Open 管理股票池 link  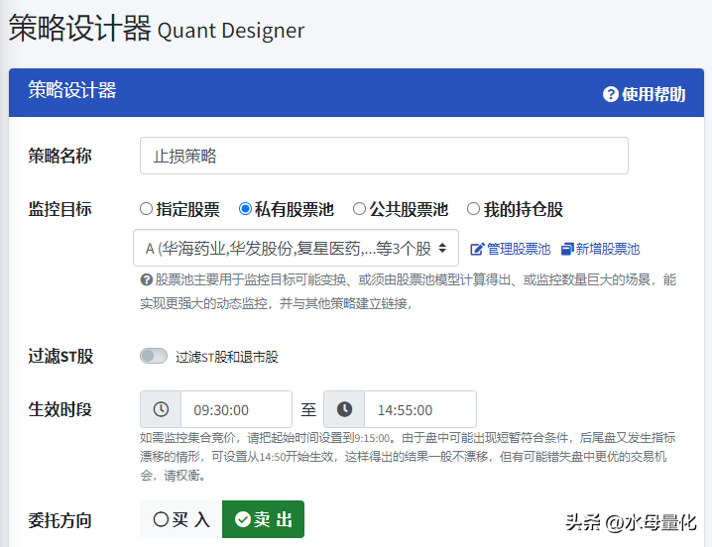point(518,249)
